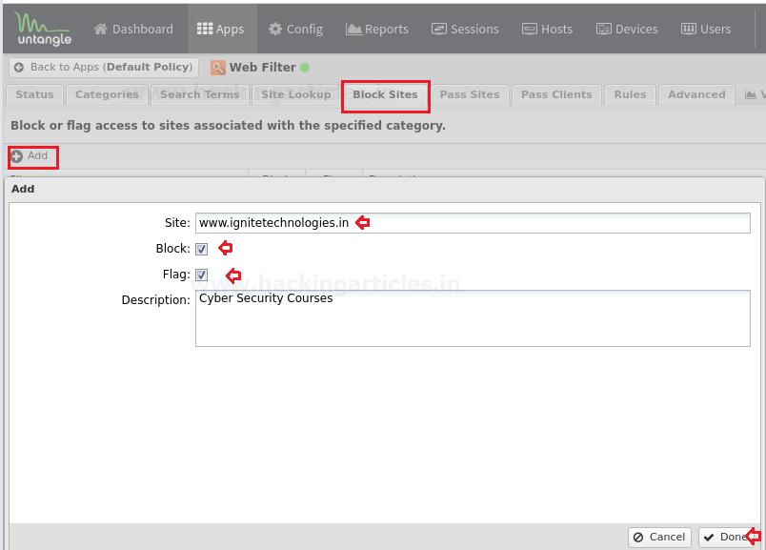Image resolution: width=766 pixels, height=550 pixels.
Task: Open Dashboard from top navigation
Action: click(133, 29)
